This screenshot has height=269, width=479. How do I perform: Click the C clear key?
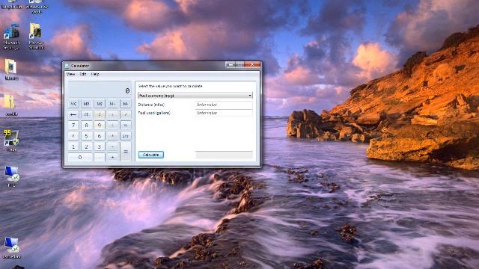pyautogui.click(x=100, y=114)
